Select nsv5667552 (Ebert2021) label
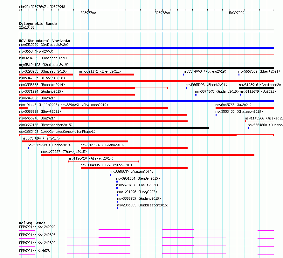 [x=259, y=71]
